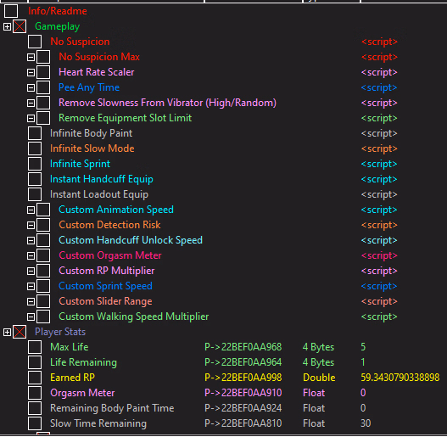Click the script cell for Custom Detection Risk
The height and width of the screenshot is (437, 447).
pos(379,225)
